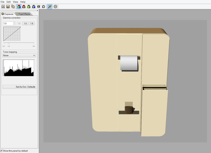The width and height of the screenshot is (211, 153).
Task: Uncheck Show this panel by default
Action: pos(2,151)
